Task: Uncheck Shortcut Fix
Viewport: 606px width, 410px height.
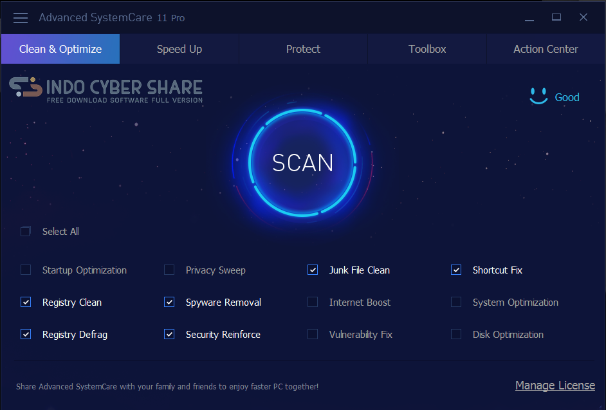Action: tap(456, 270)
